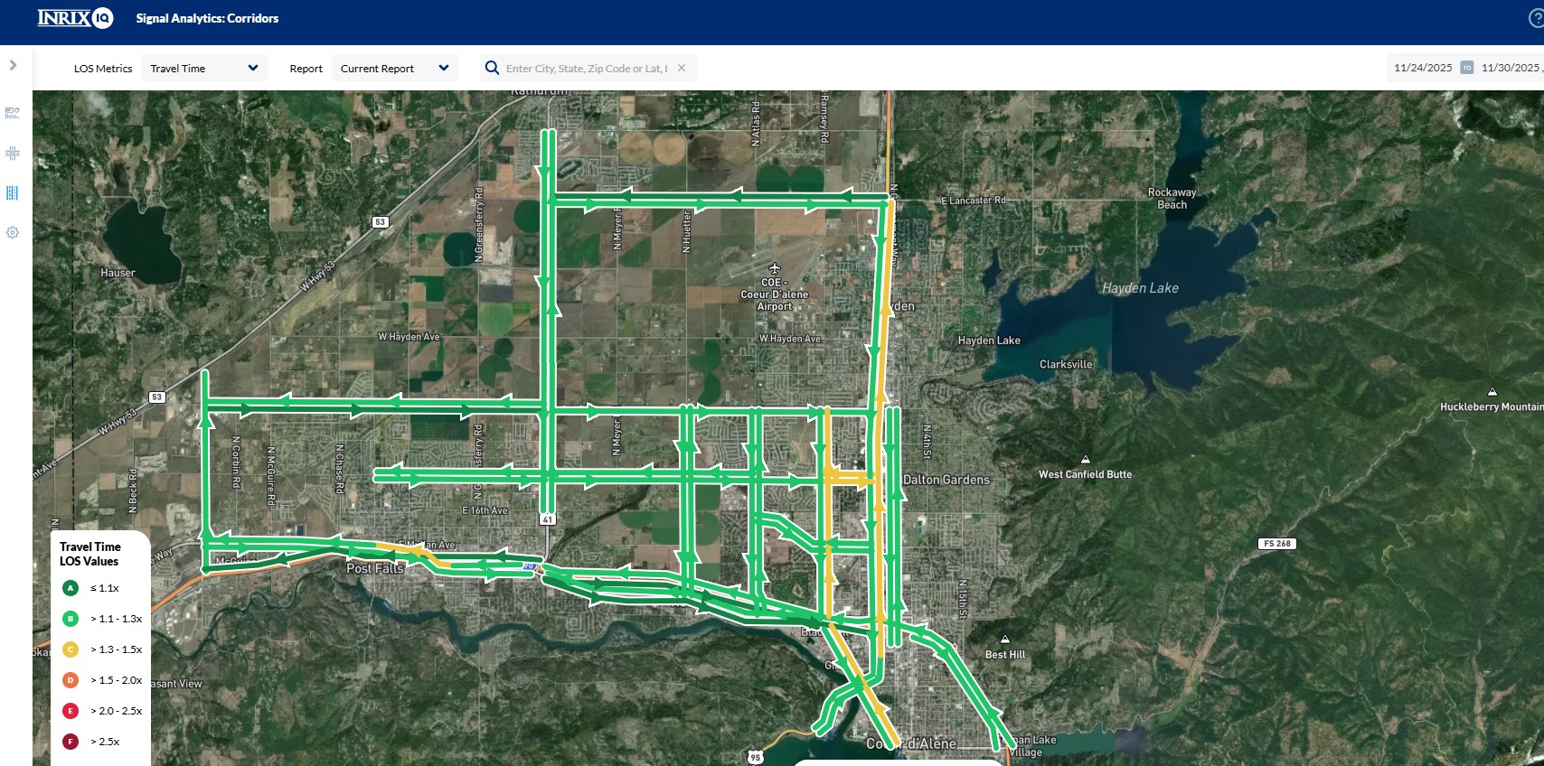Open the Travel Time LOS Metrics dropdown
This screenshot has height=766, width=1544.
click(204, 69)
